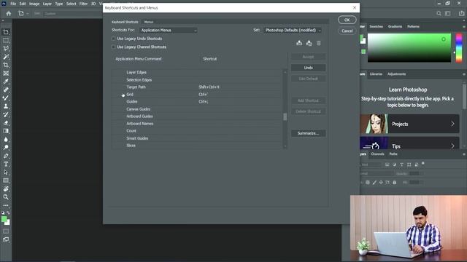The width and height of the screenshot is (467, 262).
Task: Click delete shortcut set trash icon
Action: pos(319,43)
